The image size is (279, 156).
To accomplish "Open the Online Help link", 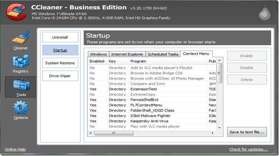I will pos(15,149).
